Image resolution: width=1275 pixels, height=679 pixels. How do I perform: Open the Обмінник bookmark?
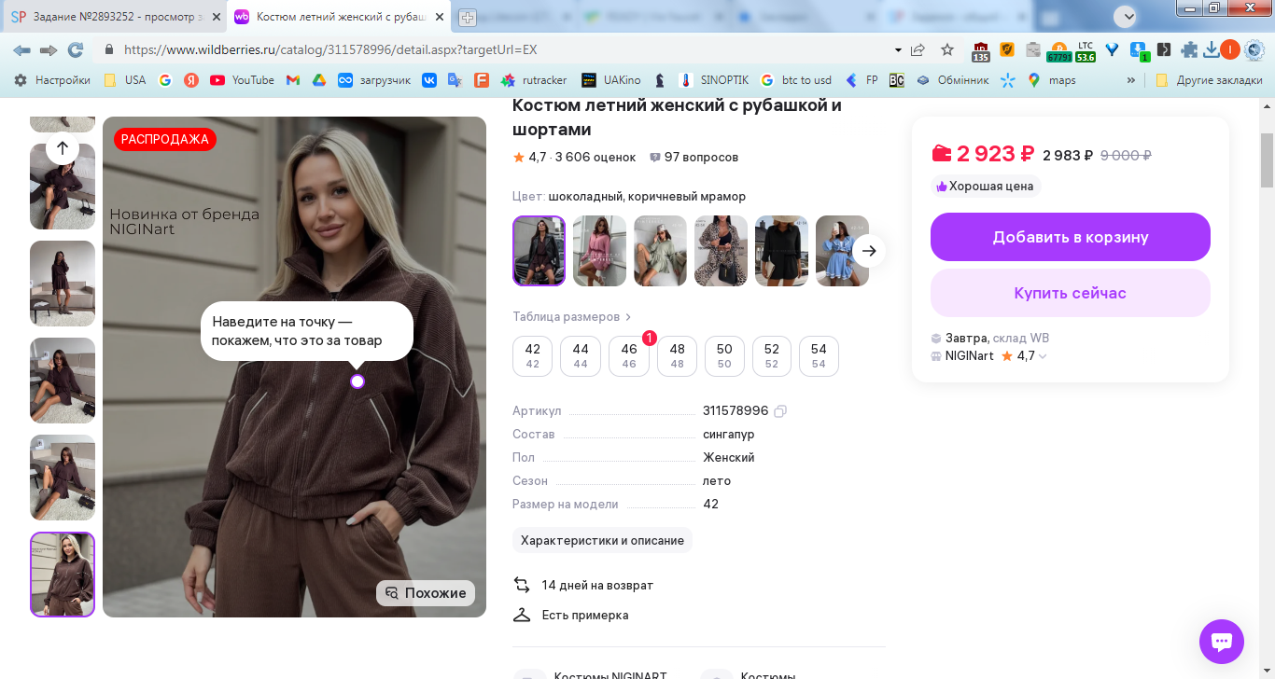[x=951, y=80]
